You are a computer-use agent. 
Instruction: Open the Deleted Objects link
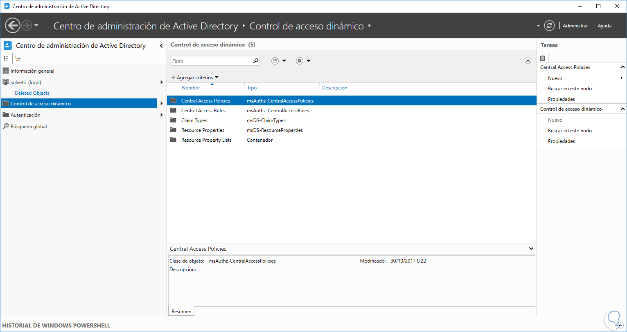32,93
